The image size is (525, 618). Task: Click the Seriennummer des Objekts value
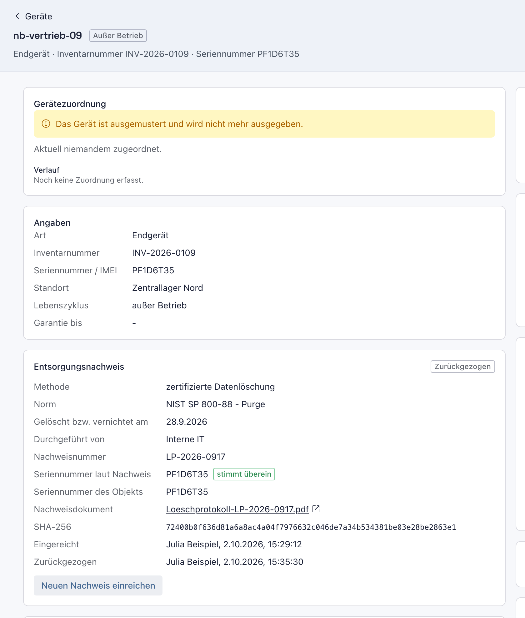click(x=187, y=492)
